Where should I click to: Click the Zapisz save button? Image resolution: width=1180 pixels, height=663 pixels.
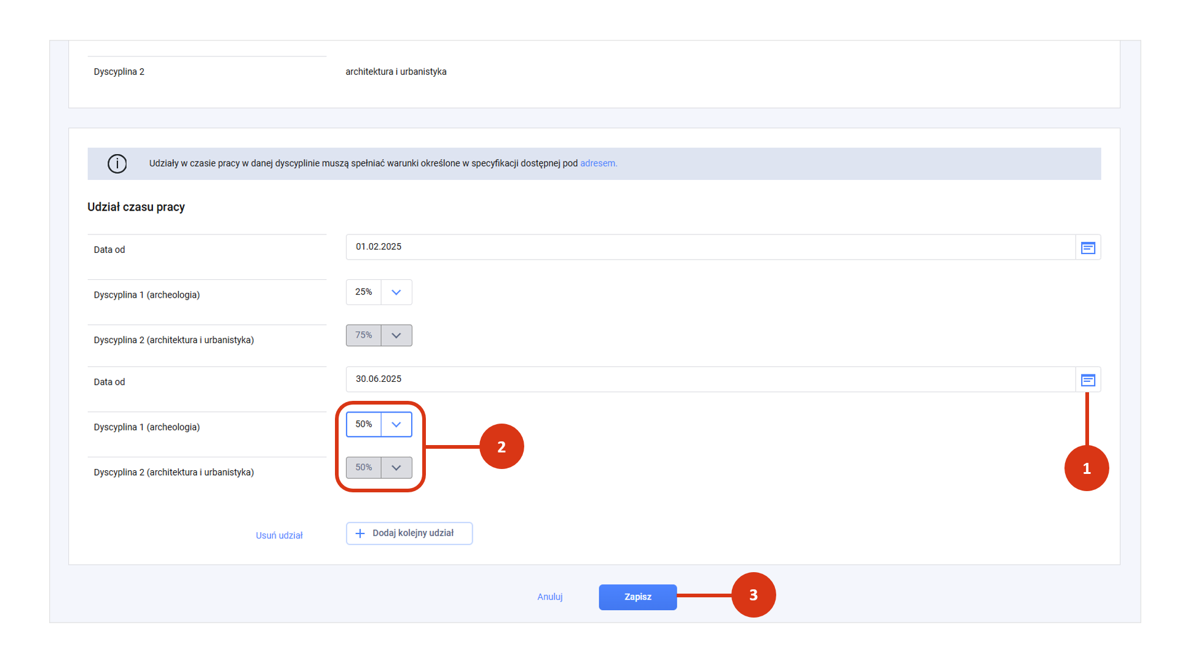click(638, 597)
